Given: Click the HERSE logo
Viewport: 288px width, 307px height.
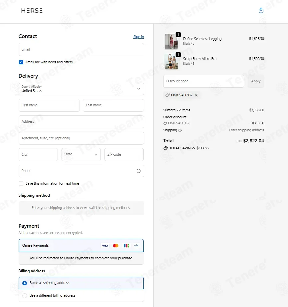Looking at the screenshot, I should (x=32, y=10).
